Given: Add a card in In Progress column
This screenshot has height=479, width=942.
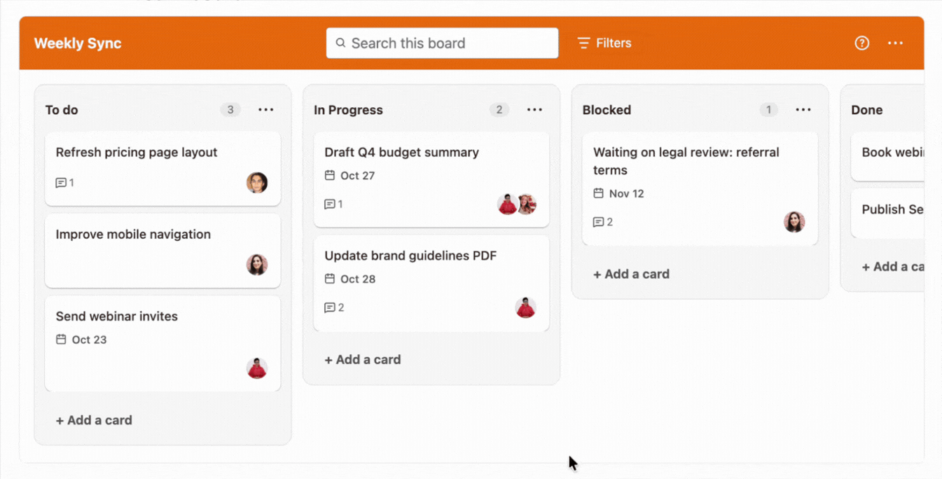Looking at the screenshot, I should tap(363, 359).
